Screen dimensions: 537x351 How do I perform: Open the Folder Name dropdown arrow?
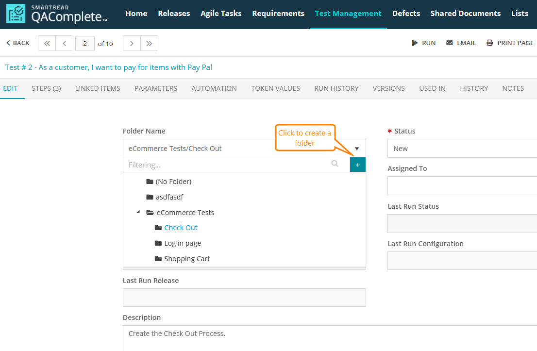click(357, 149)
